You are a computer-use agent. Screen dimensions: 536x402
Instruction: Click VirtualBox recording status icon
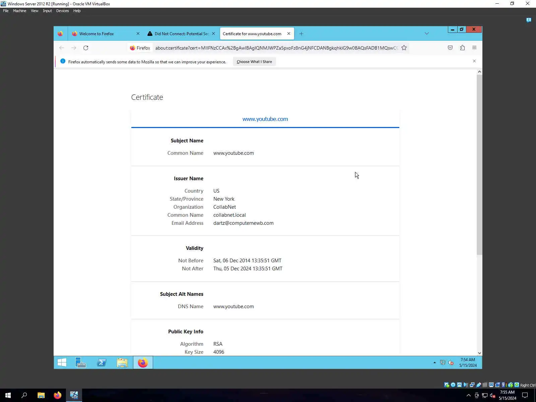pos(497,385)
